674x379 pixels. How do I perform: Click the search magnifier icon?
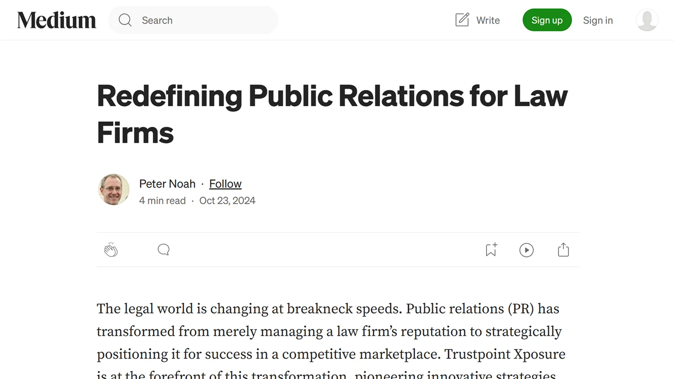click(x=125, y=20)
